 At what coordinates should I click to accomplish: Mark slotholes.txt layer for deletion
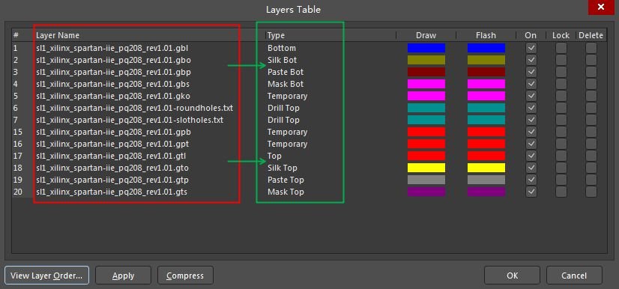click(x=591, y=120)
